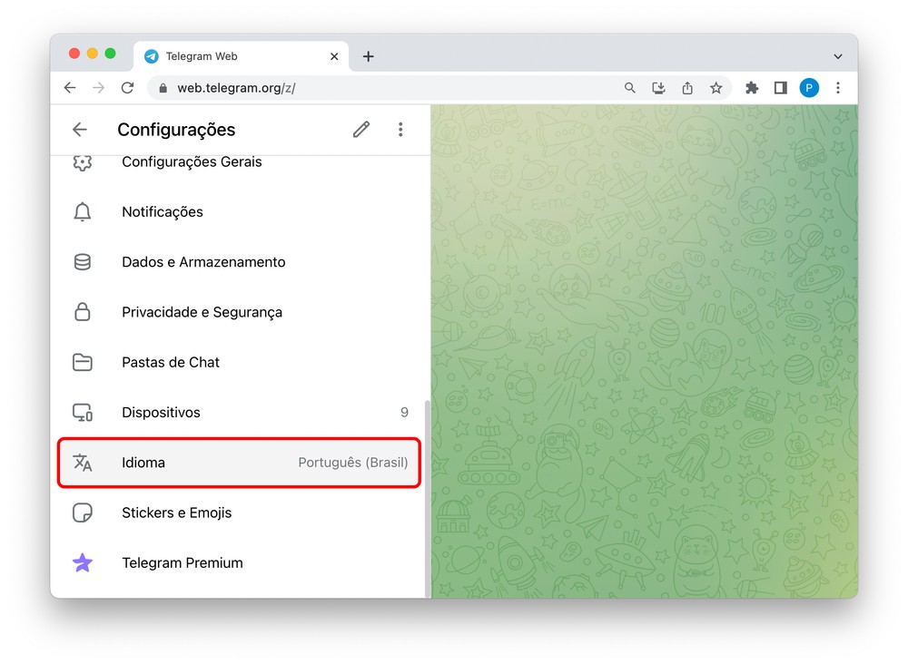This screenshot has width=908, height=664.
Task: Open Configurações Gerais gear settings
Action: pos(192,162)
